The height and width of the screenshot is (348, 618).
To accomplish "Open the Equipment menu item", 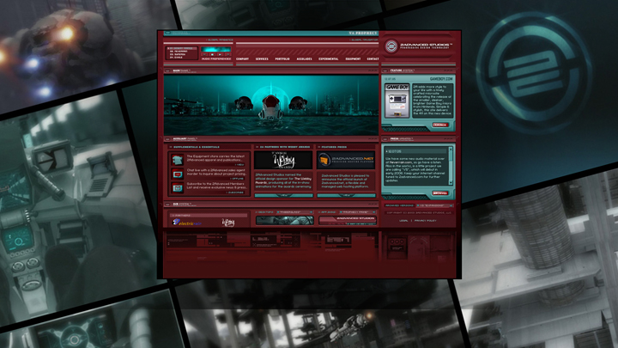I will (353, 58).
